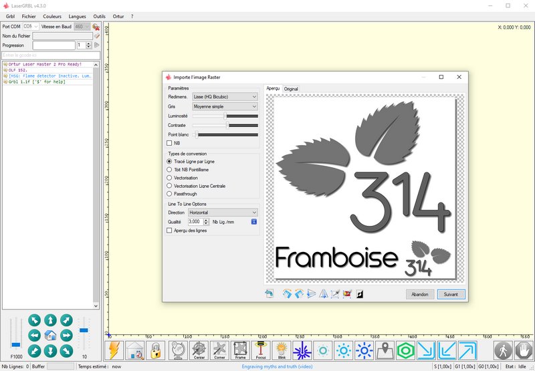Open the Couleurs menu
The width and height of the screenshot is (535, 371).
tap(52, 16)
